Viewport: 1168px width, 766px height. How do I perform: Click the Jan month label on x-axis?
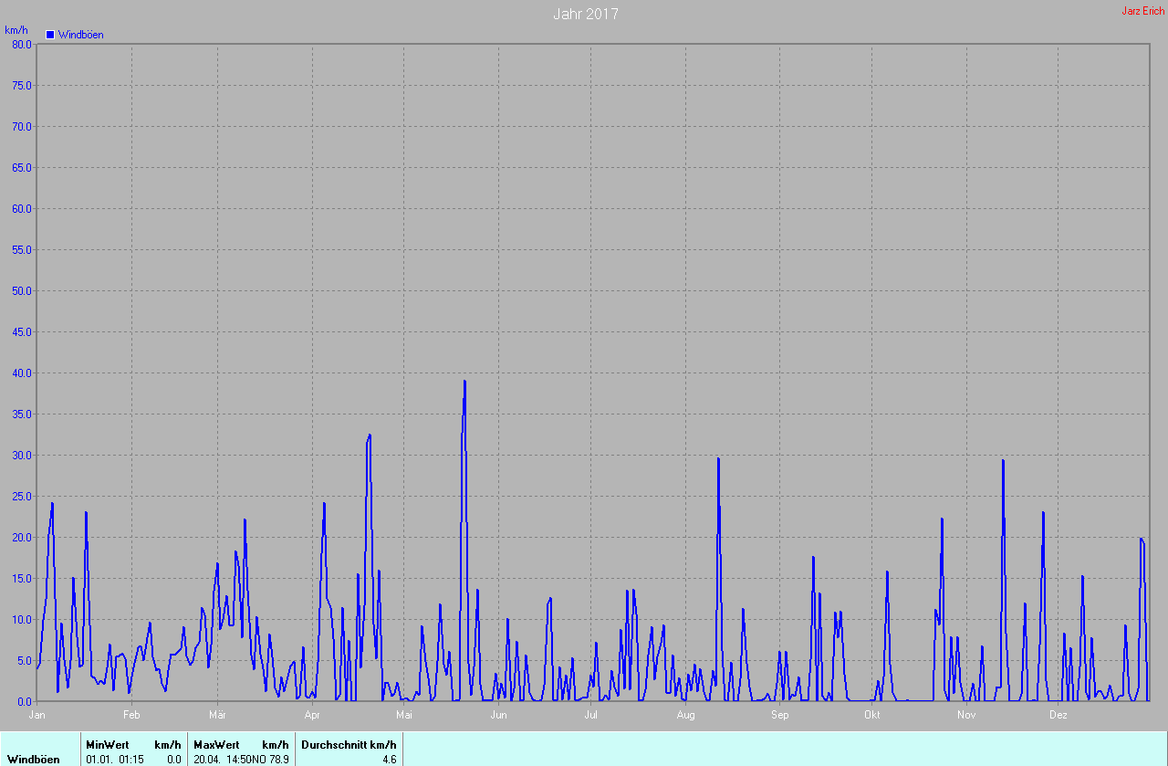coord(37,715)
